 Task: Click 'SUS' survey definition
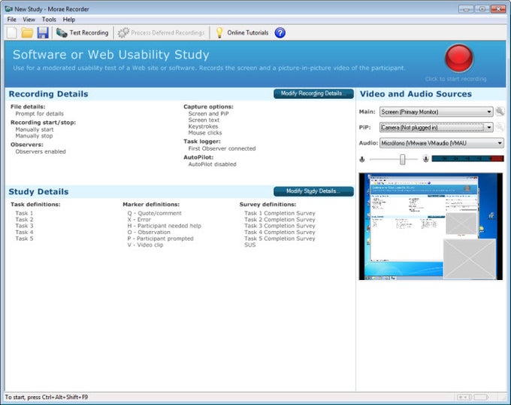[x=250, y=245]
